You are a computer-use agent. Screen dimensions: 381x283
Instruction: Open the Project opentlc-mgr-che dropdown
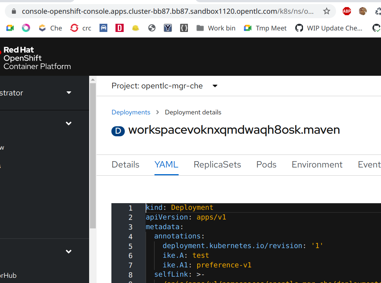[x=165, y=86]
